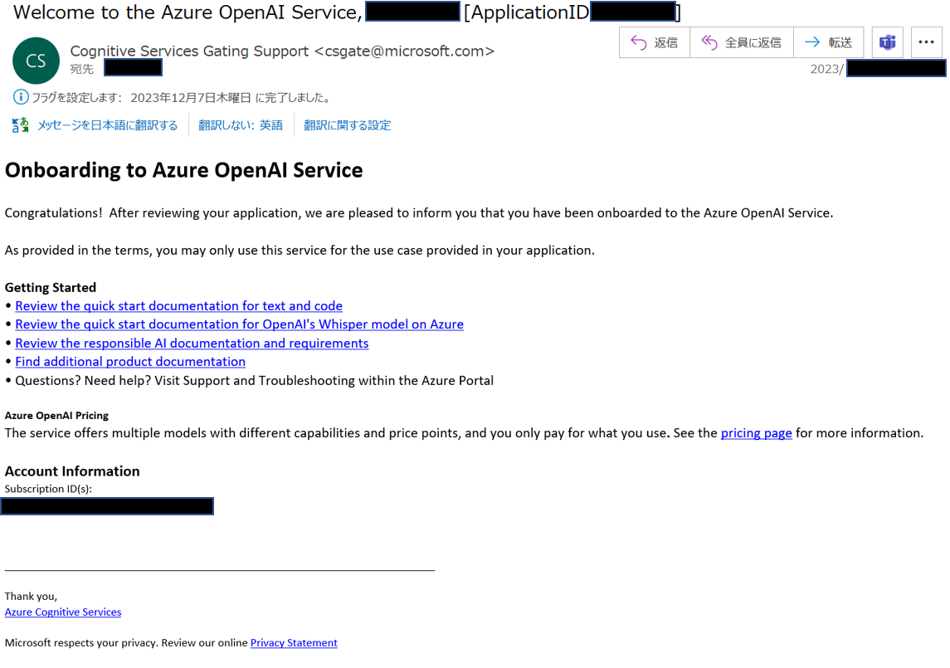Open the more actions ellipsis menu

[927, 42]
